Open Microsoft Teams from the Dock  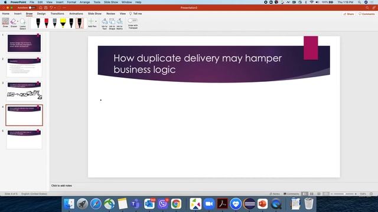click(136, 204)
